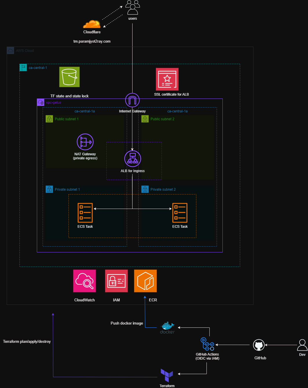Select the 'Push docker image' label

tap(127, 323)
